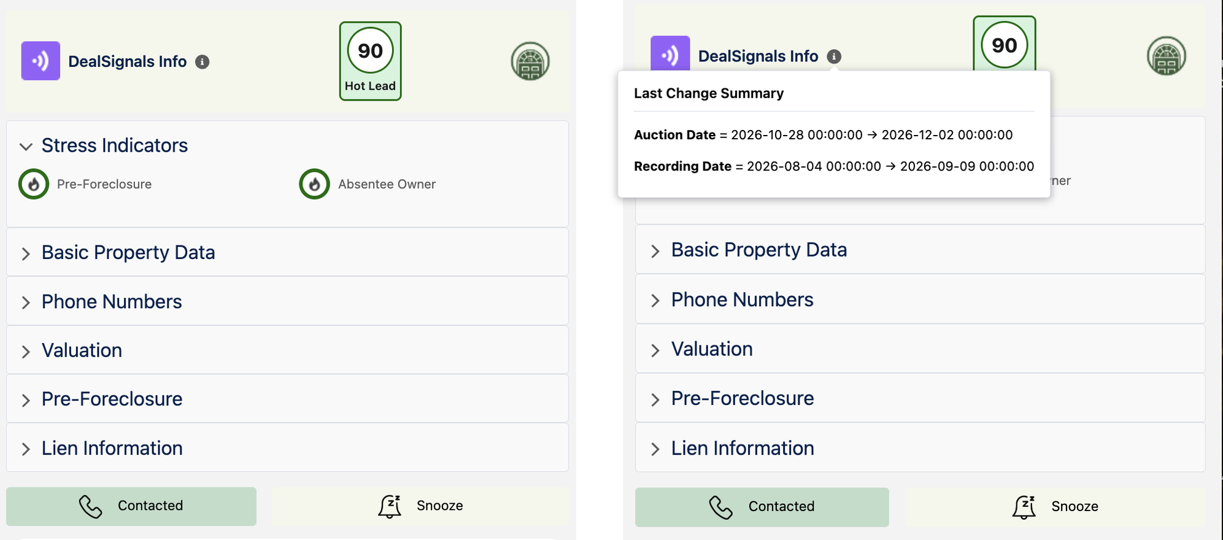Click the 90 Hot Lead score badge
Image resolution: width=1223 pixels, height=540 pixels.
371,61
